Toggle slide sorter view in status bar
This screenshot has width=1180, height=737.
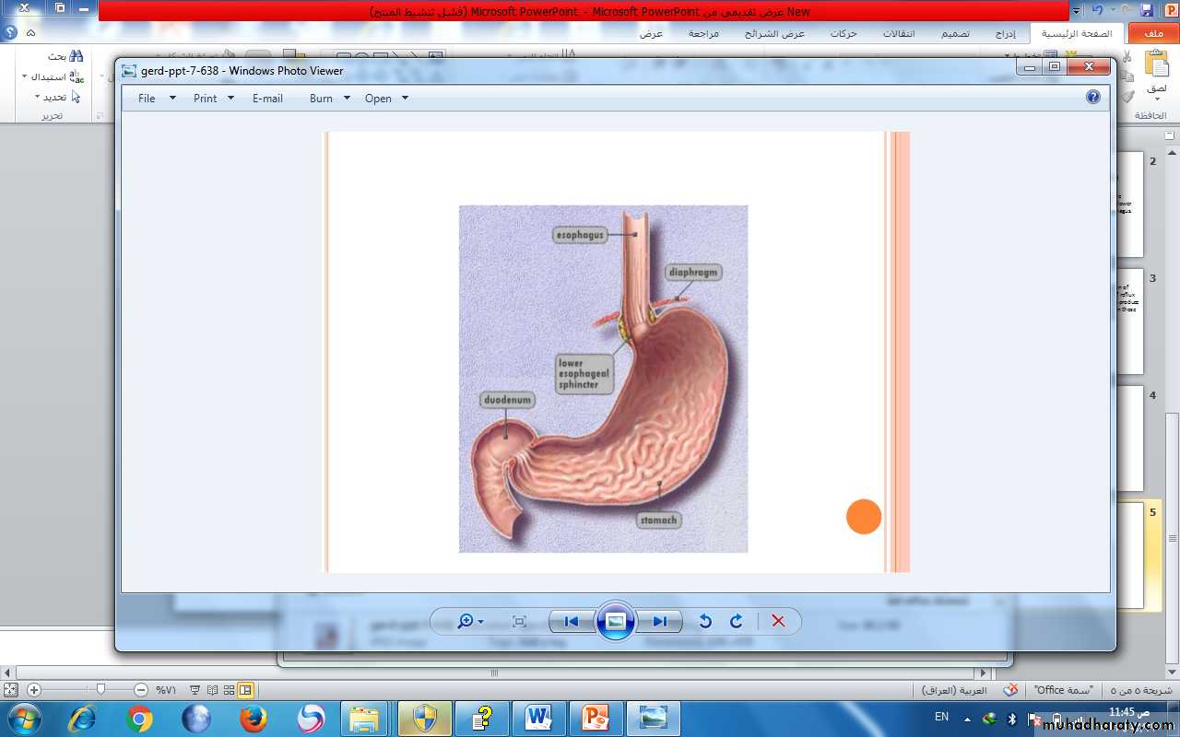tap(230, 690)
